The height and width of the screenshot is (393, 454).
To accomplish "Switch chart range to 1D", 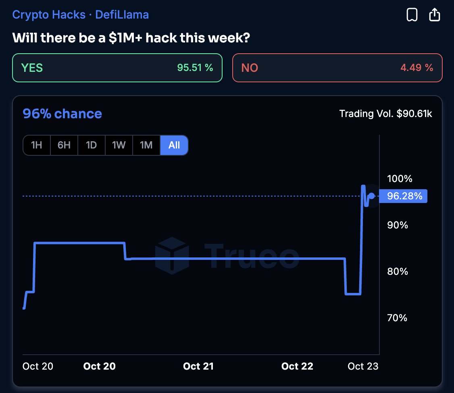I will click(92, 145).
